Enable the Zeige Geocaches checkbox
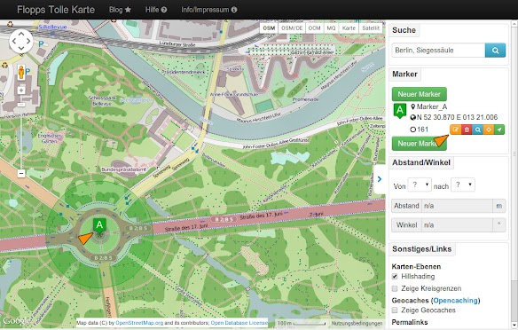The height and width of the screenshot is (330, 518). pos(395,310)
